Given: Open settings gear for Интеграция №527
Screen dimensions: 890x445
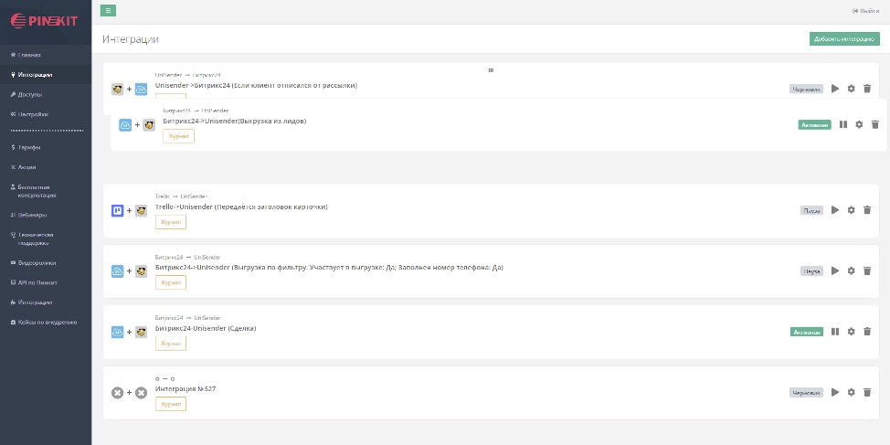Looking at the screenshot, I should 851,392.
